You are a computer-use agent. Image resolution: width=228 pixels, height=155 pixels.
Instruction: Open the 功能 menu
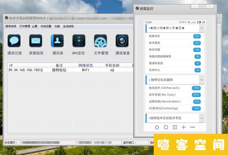click(x=57, y=26)
